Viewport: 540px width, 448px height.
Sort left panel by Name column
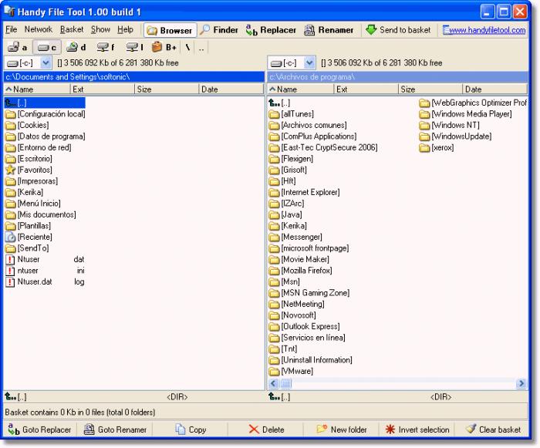[37, 89]
